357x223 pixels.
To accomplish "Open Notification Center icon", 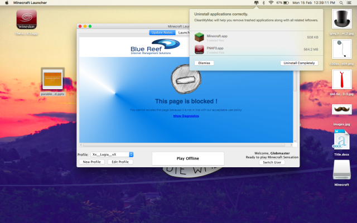I will click(349, 3).
